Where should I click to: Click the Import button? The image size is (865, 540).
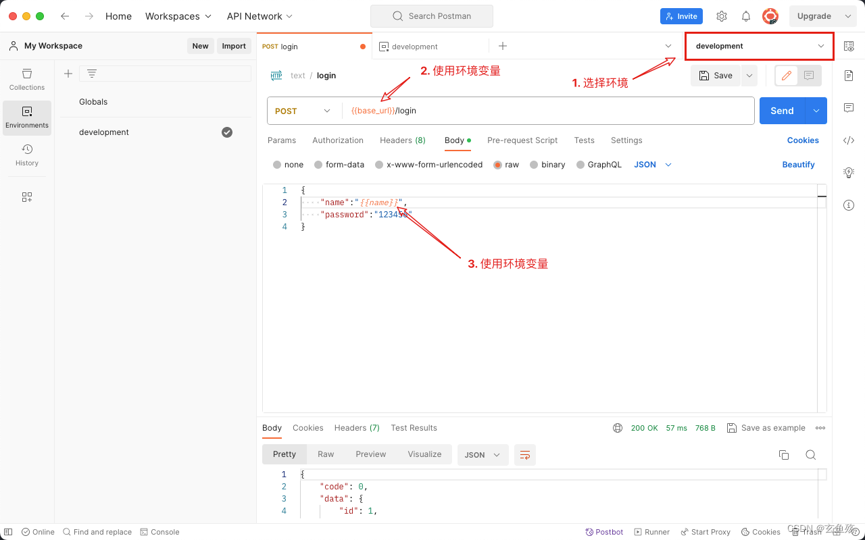pyautogui.click(x=234, y=46)
